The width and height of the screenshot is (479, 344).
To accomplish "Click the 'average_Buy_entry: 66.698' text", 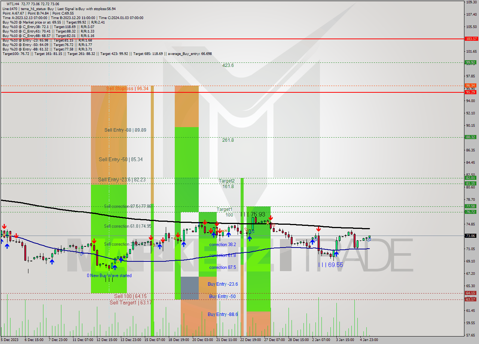I will point(190,53).
